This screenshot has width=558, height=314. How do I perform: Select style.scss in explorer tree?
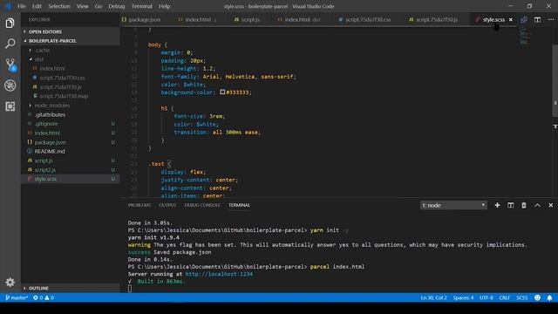click(x=71, y=179)
